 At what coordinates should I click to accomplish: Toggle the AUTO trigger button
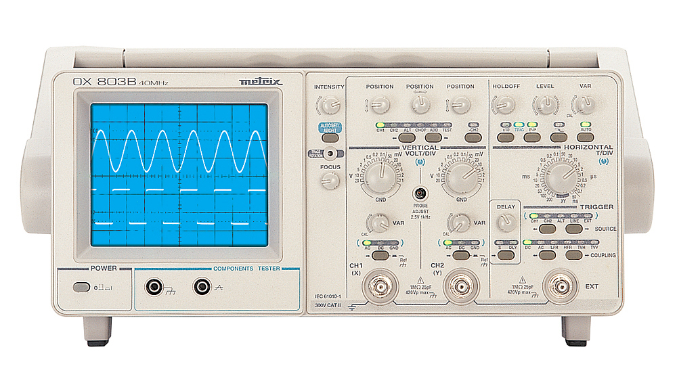[x=586, y=137]
